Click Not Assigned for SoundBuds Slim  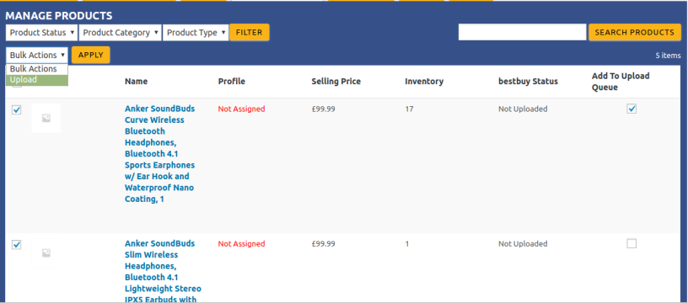(x=242, y=244)
